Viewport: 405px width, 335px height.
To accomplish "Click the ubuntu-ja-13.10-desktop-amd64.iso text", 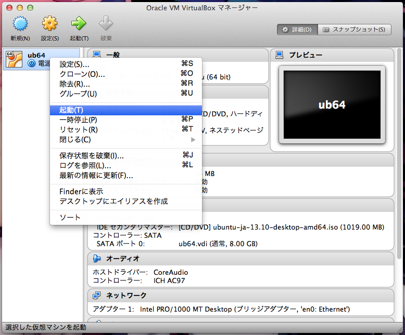I will pyautogui.click(x=275, y=227).
